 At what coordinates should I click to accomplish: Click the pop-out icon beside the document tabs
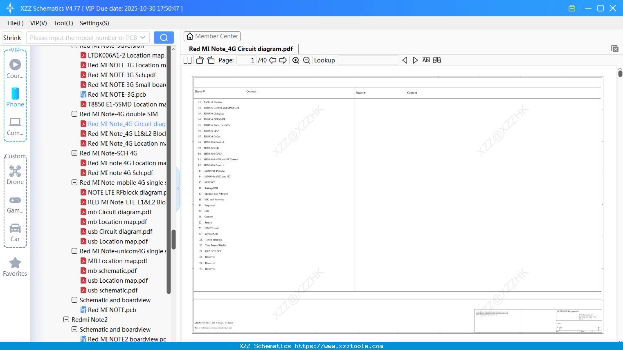(x=615, y=49)
